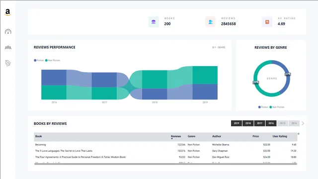
Task: Toggle the 2014 year slicer button
Action: tap(294, 123)
